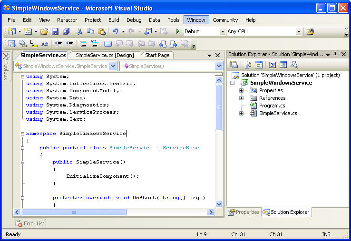Click the View Code icon in Solution Explorer
Viewport: 351px width, 241px height.
click(x=272, y=65)
